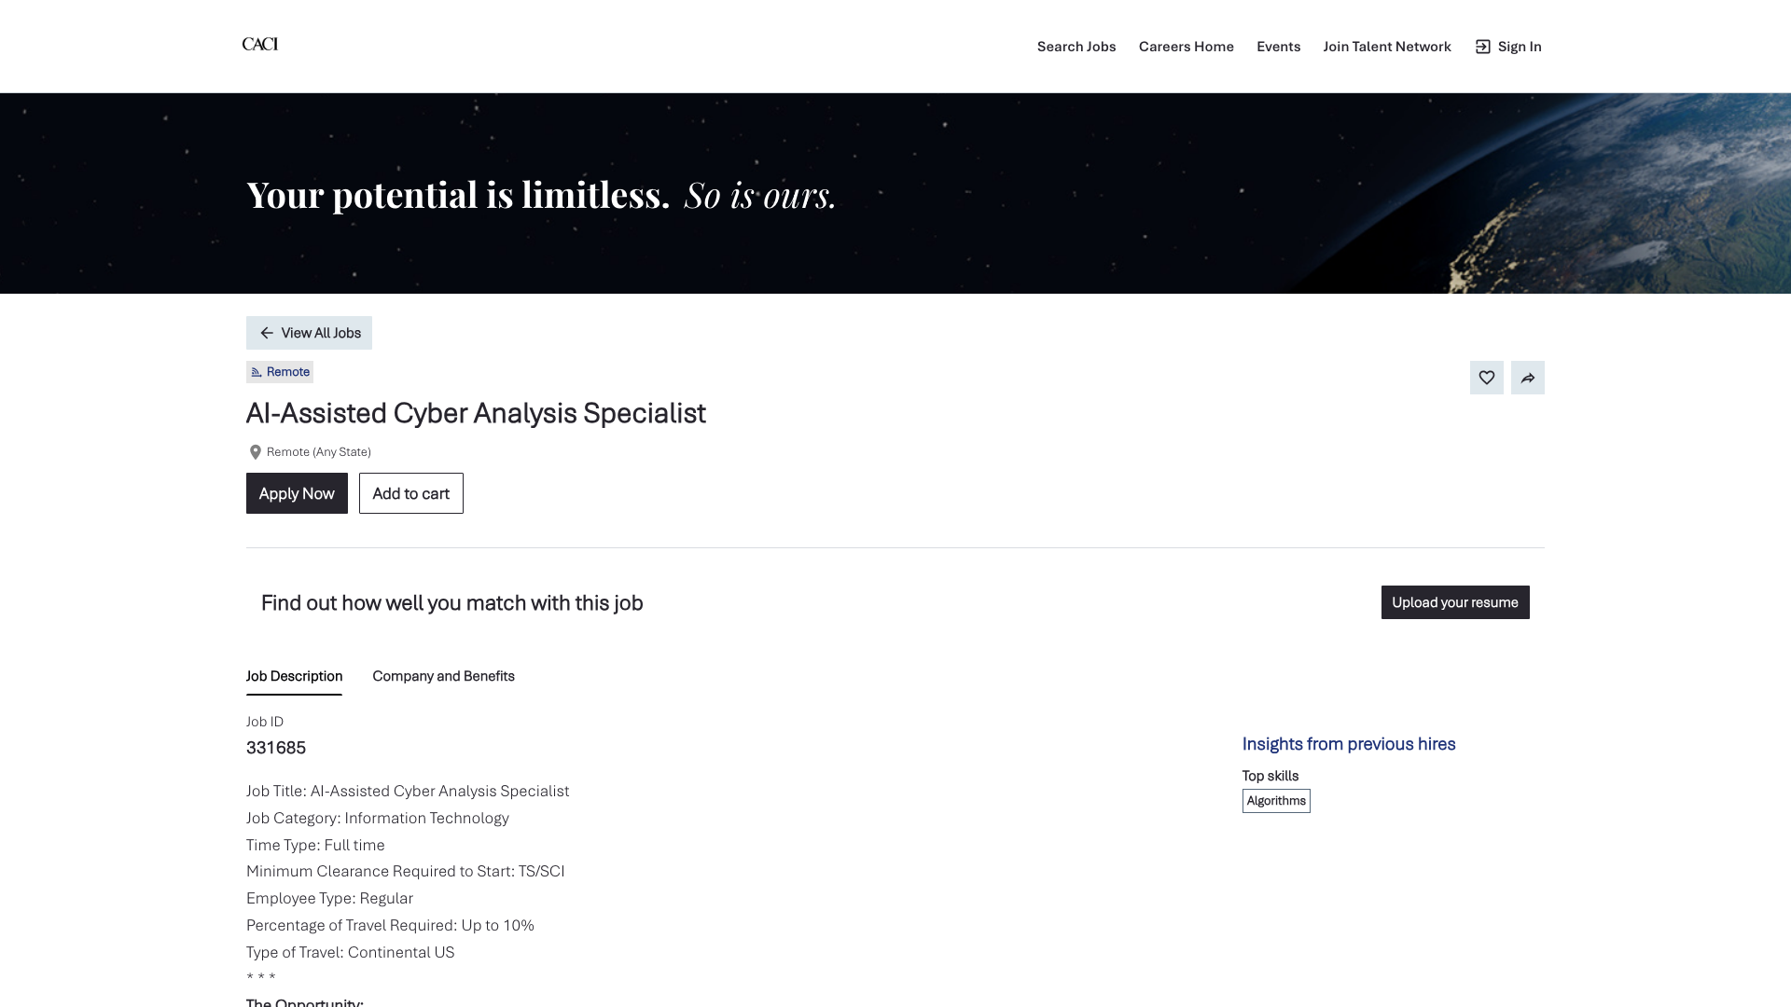Image resolution: width=1791 pixels, height=1007 pixels.
Task: Open the Events page
Action: point(1278,47)
